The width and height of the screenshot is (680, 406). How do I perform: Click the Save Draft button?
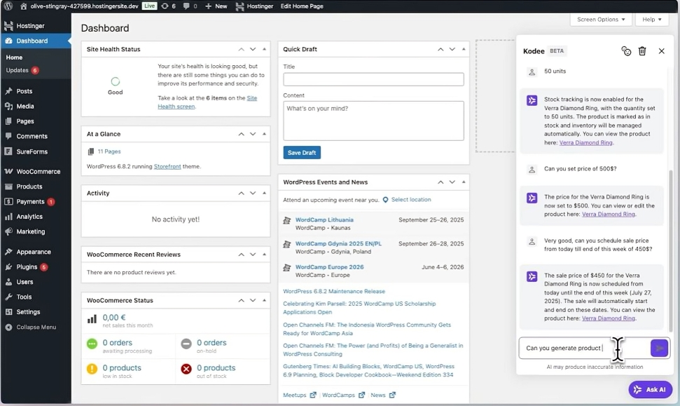click(x=302, y=152)
